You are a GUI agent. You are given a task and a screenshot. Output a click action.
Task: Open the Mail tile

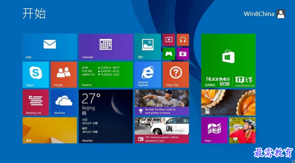tap(50, 47)
